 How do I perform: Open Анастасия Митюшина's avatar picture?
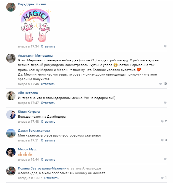click(11, 58)
